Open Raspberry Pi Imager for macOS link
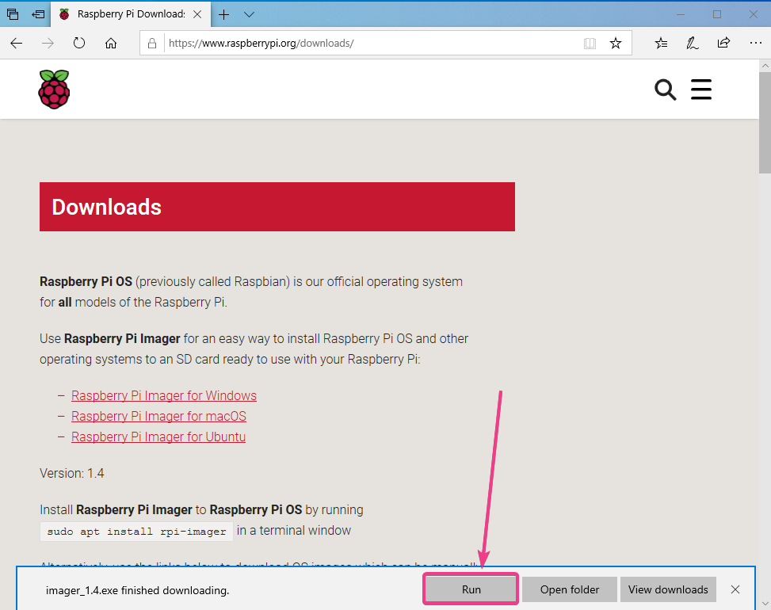This screenshot has height=610, width=771. [x=158, y=417]
